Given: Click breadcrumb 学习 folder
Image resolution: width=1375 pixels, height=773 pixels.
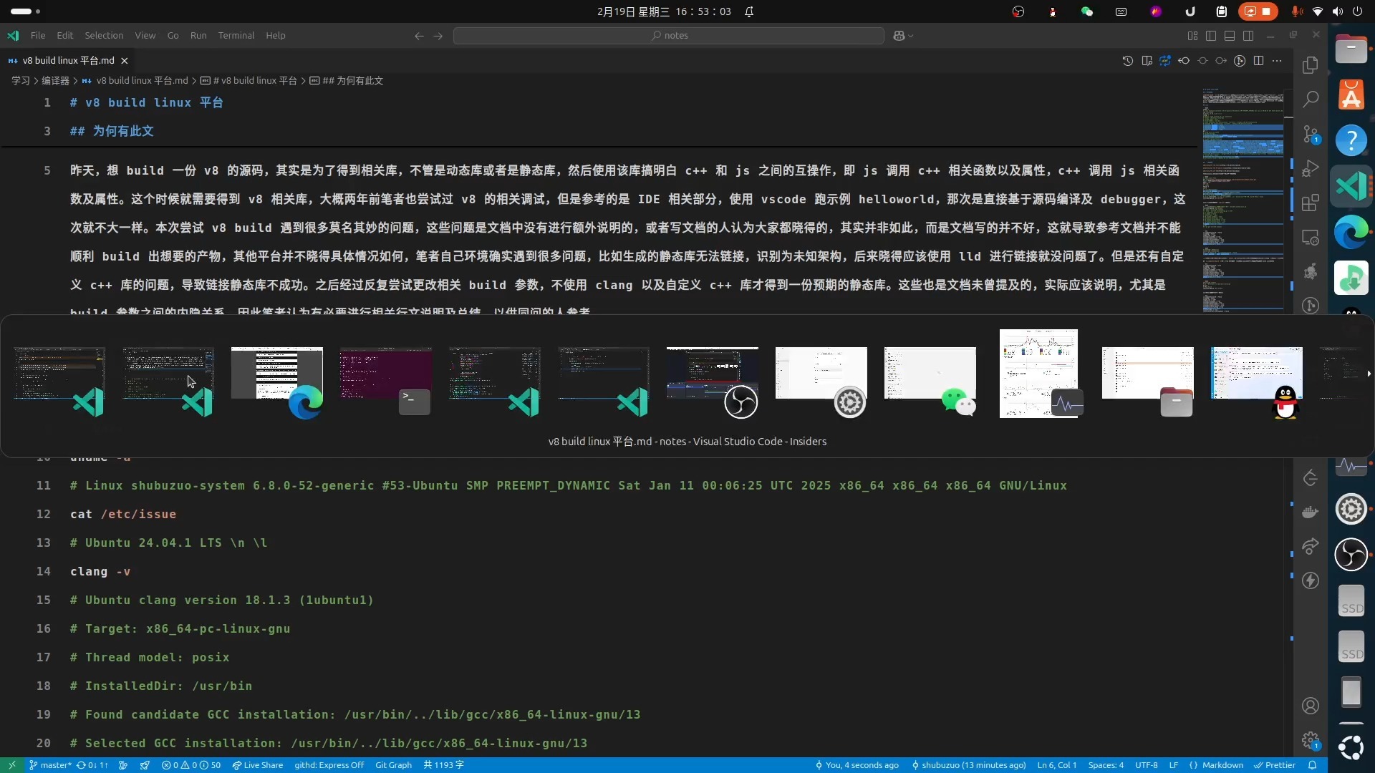Looking at the screenshot, I should point(21,81).
